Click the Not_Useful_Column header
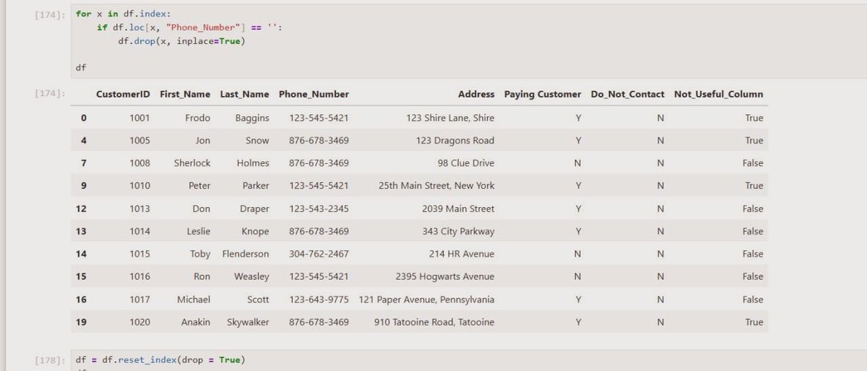Image resolution: width=867 pixels, height=371 pixels. pyautogui.click(x=718, y=95)
